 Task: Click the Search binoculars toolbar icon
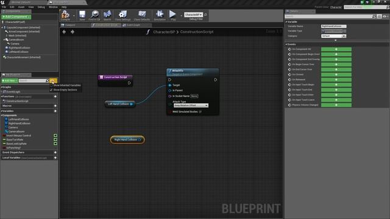click(107, 15)
